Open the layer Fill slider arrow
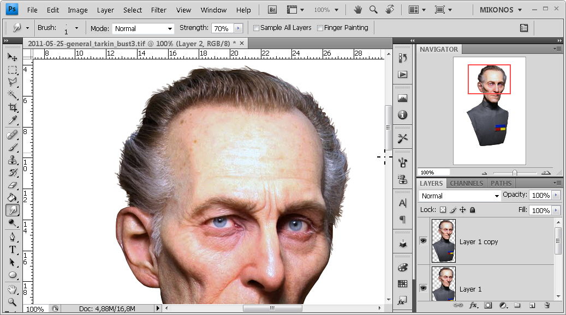The width and height of the screenshot is (566, 315). click(556, 210)
